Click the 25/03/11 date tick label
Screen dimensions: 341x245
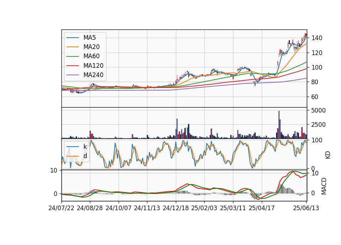[x=233, y=208]
